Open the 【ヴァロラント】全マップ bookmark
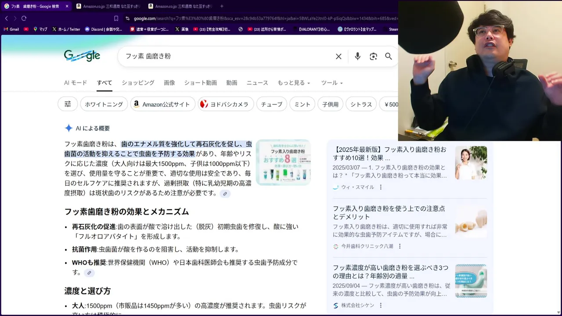Screen dimensions: 562x316 pos(357,29)
